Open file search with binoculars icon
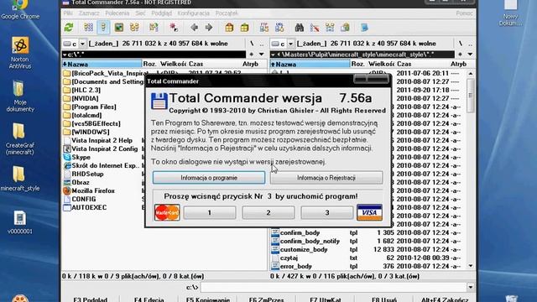The image size is (537, 302). click(300, 28)
